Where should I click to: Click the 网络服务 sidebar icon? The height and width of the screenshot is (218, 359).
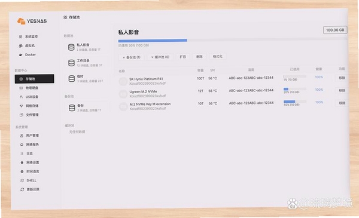click(22, 145)
